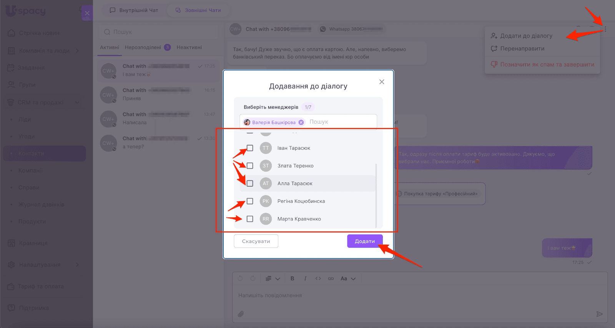The height and width of the screenshot is (328, 615).
Task: Insert a link with the chain icon
Action: click(331, 278)
